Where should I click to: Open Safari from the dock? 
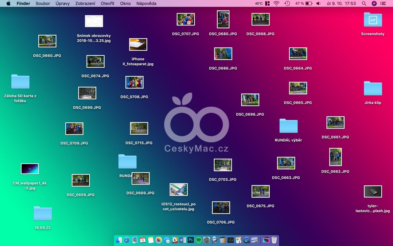point(127,240)
